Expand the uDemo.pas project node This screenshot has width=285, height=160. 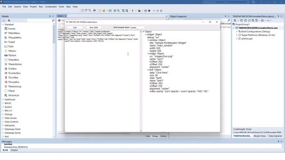236,39
